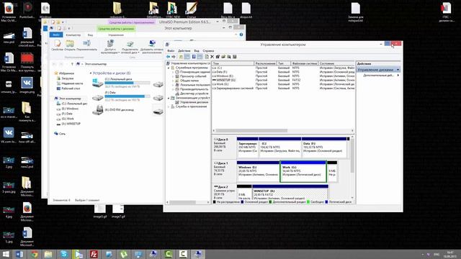The width and height of the screenshot is (461, 259).
Task: Open Дополнительные действия submenu arrow
Action: (x=398, y=75)
